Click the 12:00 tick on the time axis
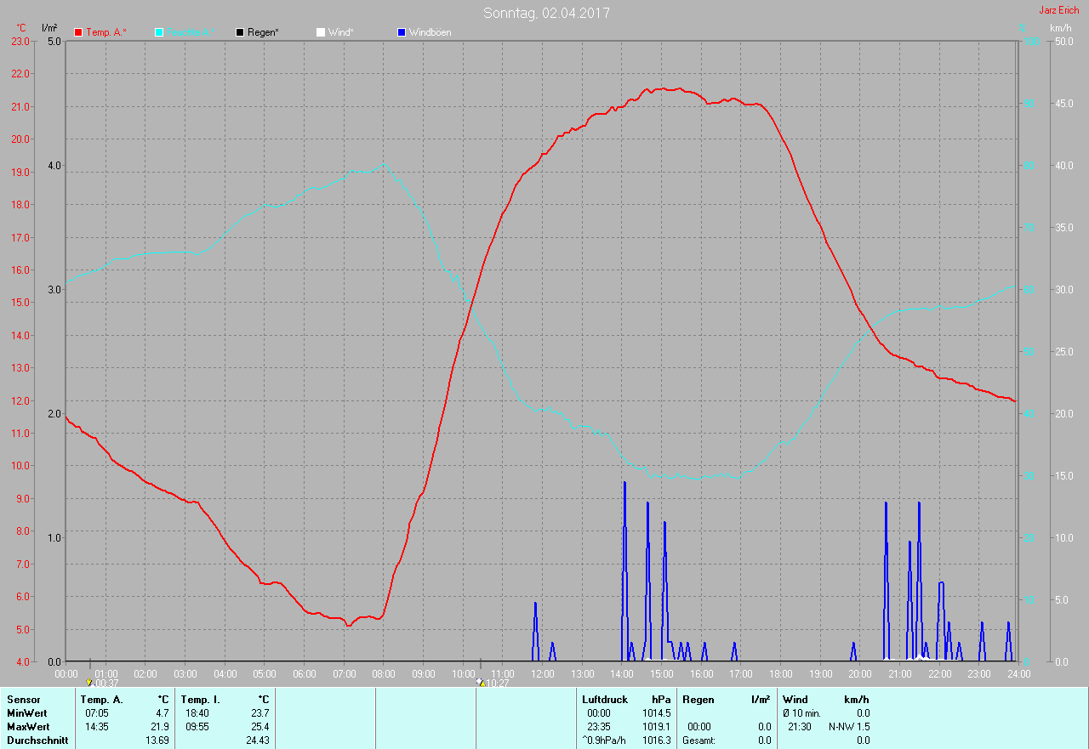 pyautogui.click(x=542, y=674)
